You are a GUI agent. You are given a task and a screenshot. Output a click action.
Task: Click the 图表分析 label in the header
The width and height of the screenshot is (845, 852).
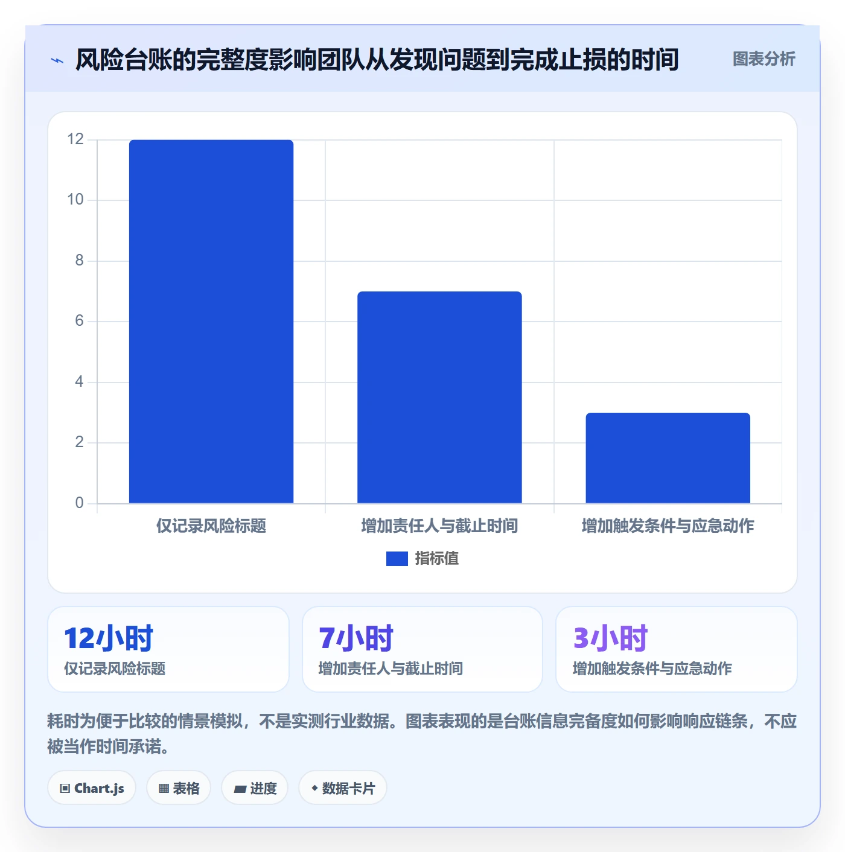tap(764, 59)
